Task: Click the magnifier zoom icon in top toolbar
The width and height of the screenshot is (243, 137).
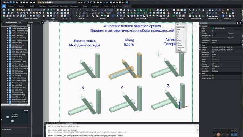Action: (x=117, y=3)
